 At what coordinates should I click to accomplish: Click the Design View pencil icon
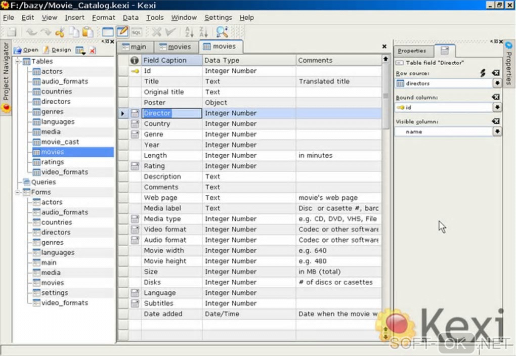click(x=122, y=32)
